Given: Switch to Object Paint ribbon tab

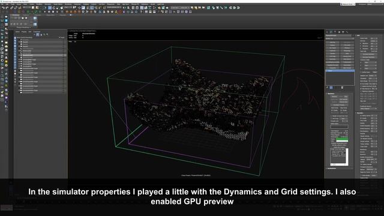Looking at the screenshot, I should point(50,15).
